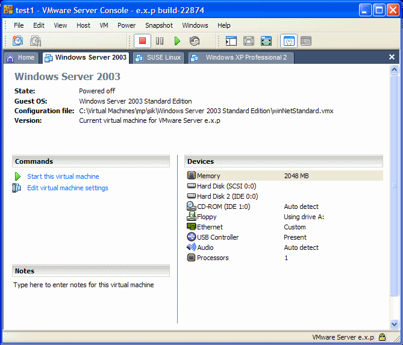This screenshot has height=345, width=403.
Task: Select the Memory 2048 MB value
Action: pyautogui.click(x=296, y=176)
